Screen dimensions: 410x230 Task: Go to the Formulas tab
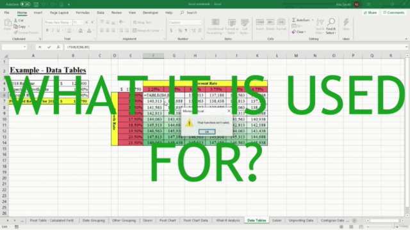click(x=83, y=13)
